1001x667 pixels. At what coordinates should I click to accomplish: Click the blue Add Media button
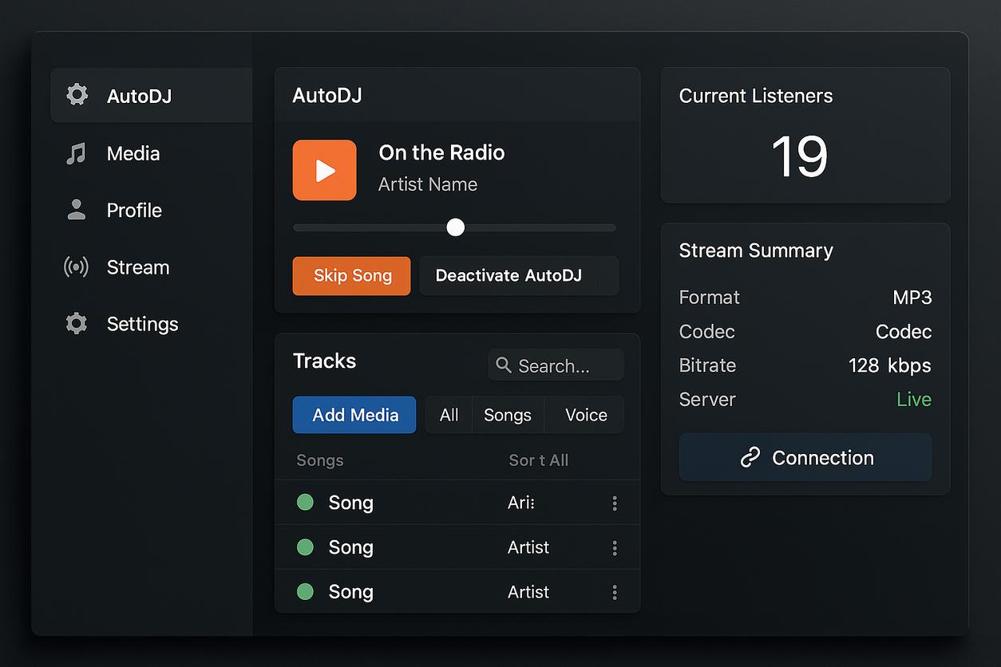pos(354,415)
